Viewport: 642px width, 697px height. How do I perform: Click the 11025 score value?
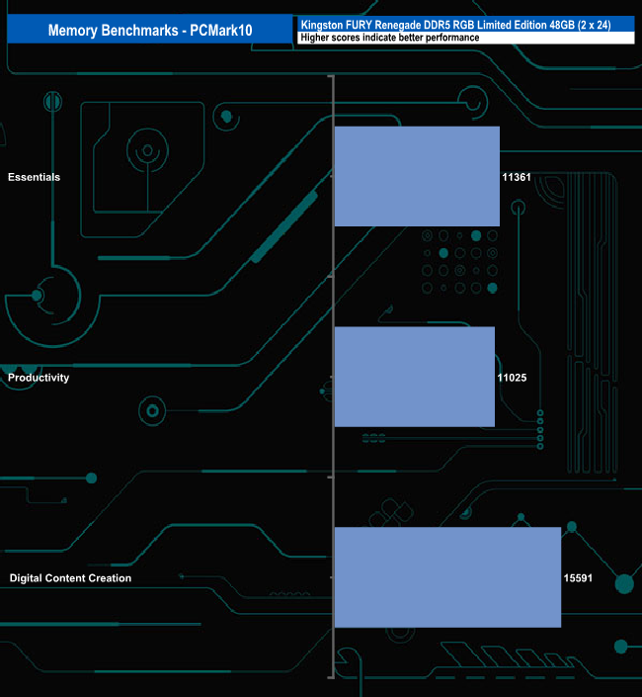click(x=512, y=378)
